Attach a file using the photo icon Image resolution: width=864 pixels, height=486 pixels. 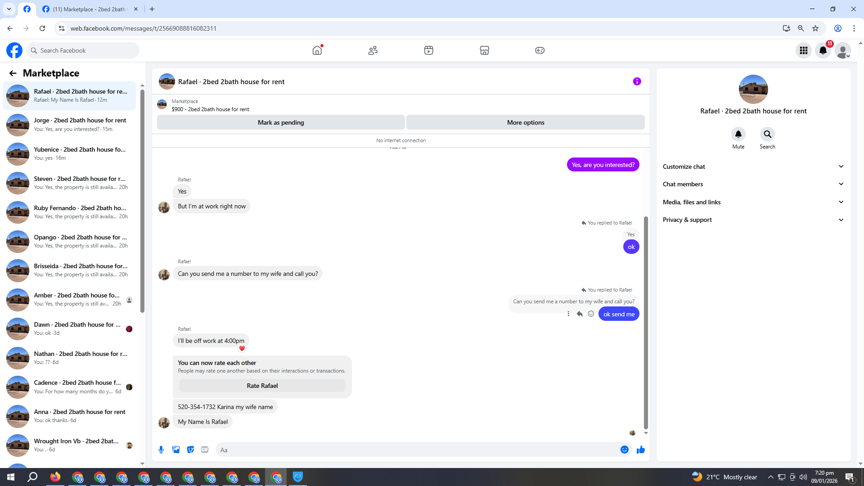click(176, 450)
